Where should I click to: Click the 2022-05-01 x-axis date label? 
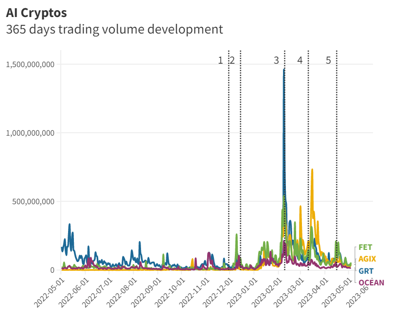click(50, 292)
